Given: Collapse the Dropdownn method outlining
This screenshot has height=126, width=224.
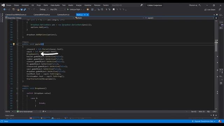Looking at the screenshot, I should 17,89.
